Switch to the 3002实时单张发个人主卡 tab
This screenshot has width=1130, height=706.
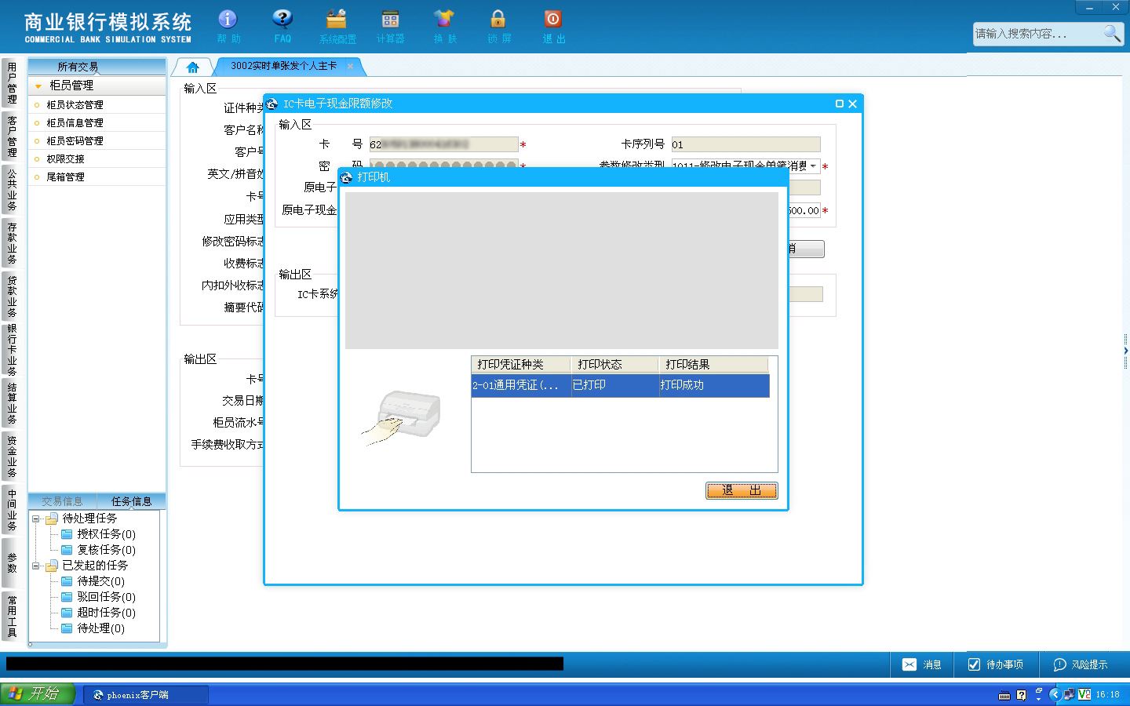coord(283,66)
